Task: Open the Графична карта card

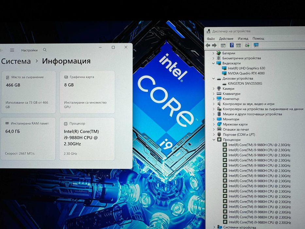Action: [87, 92]
